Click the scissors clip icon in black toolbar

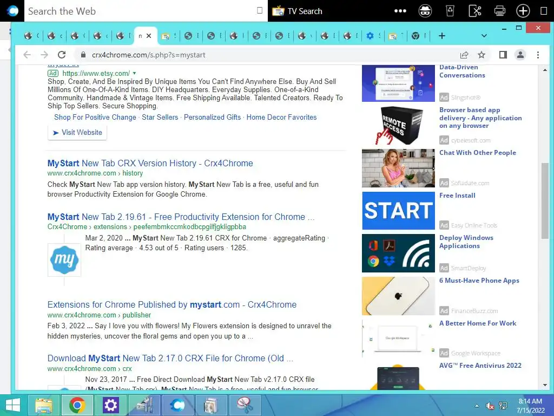click(475, 11)
